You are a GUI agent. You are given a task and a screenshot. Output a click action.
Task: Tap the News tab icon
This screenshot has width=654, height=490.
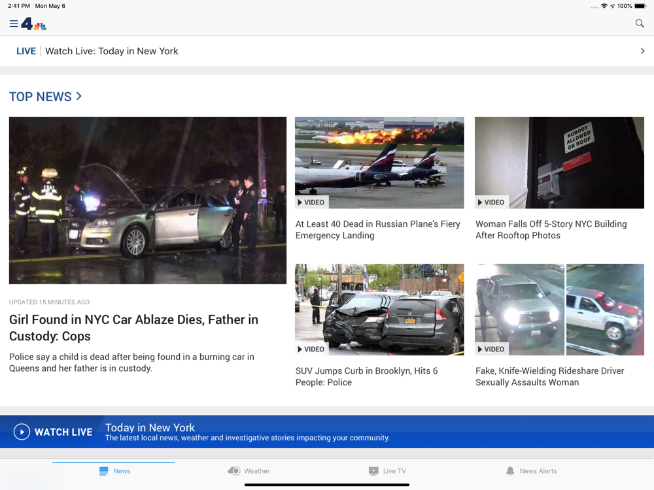tap(103, 470)
